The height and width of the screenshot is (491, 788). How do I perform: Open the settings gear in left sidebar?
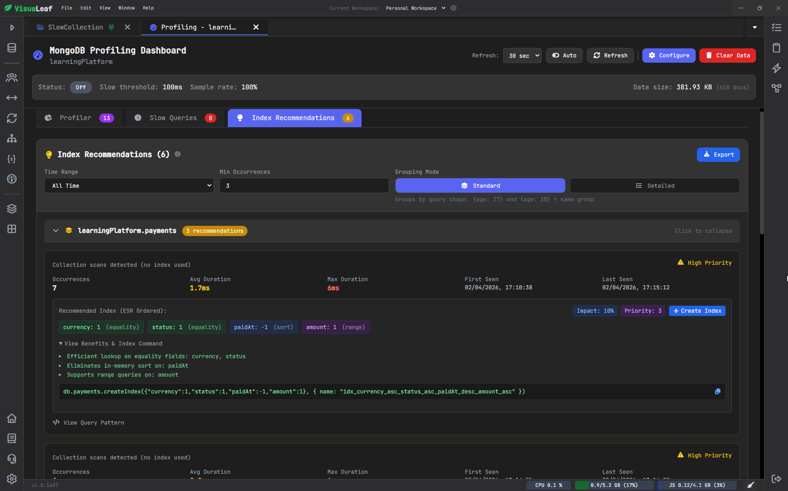tap(12, 479)
